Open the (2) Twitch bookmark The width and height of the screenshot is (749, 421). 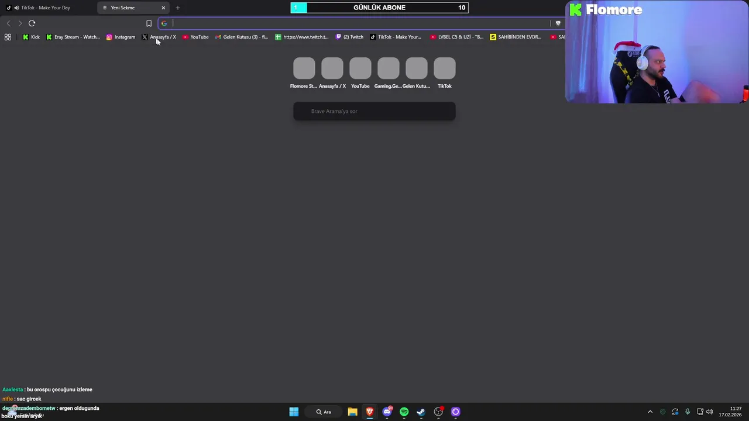[x=349, y=37]
